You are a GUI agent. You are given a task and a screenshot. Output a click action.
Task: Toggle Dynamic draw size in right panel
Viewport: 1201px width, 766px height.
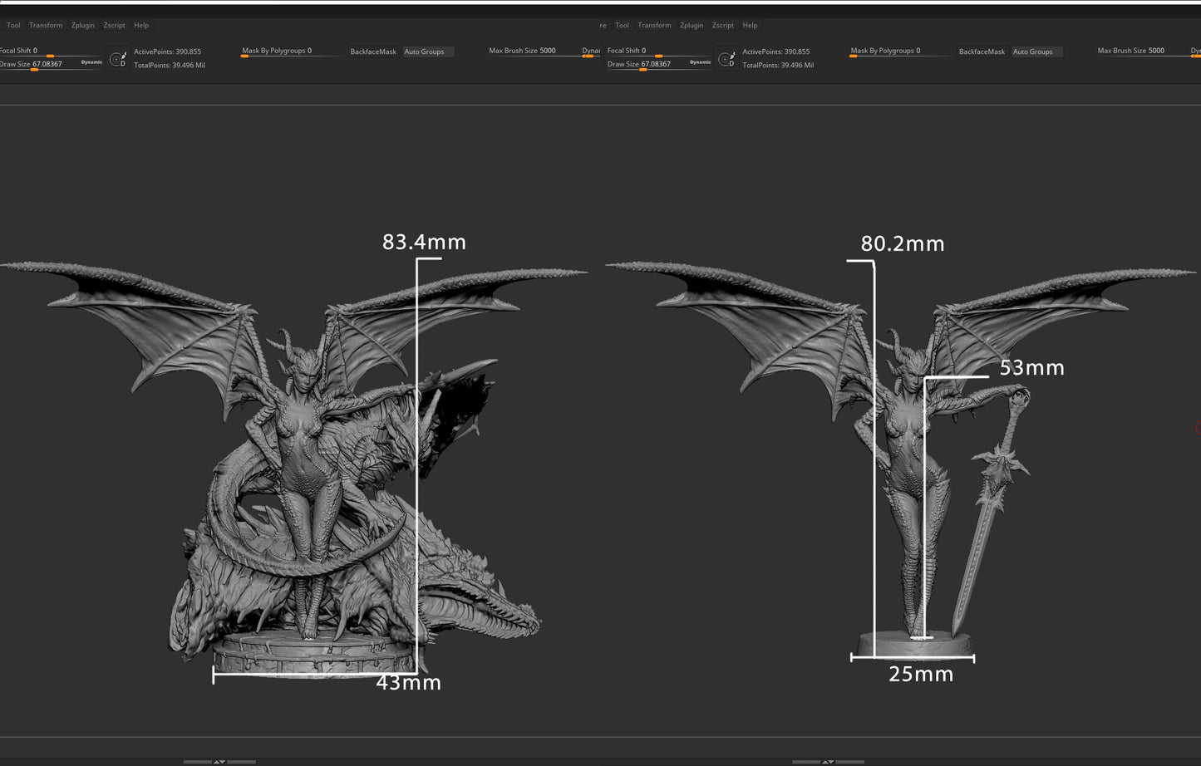click(700, 62)
